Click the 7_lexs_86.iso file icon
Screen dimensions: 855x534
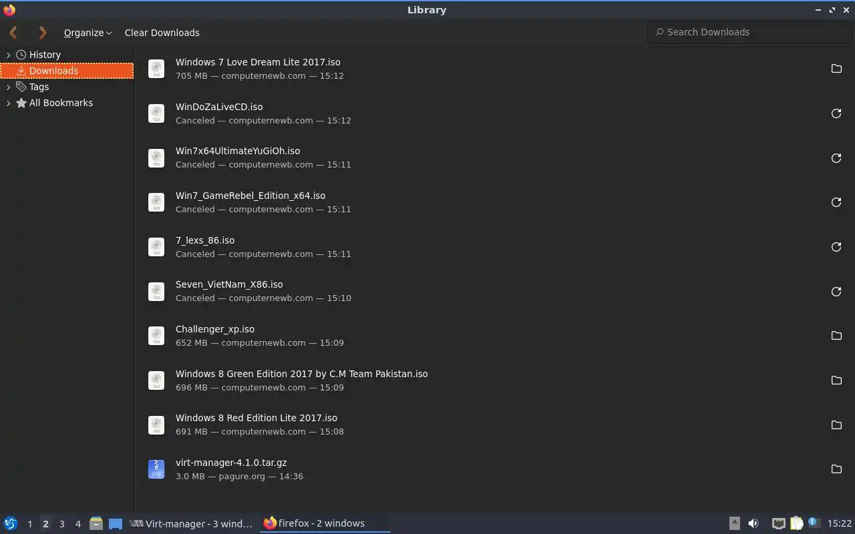click(x=156, y=247)
